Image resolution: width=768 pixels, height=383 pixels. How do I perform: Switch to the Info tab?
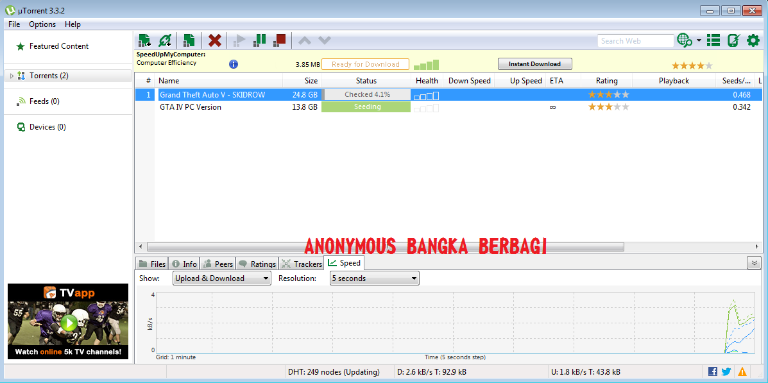click(184, 264)
